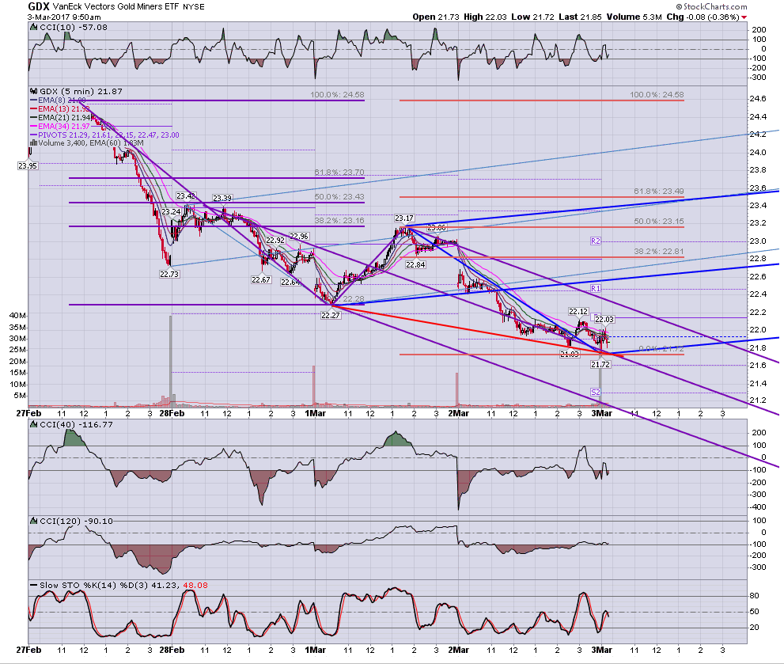Click the 21.72 low price callout
Viewport: 784px width, 664px height.
point(600,364)
